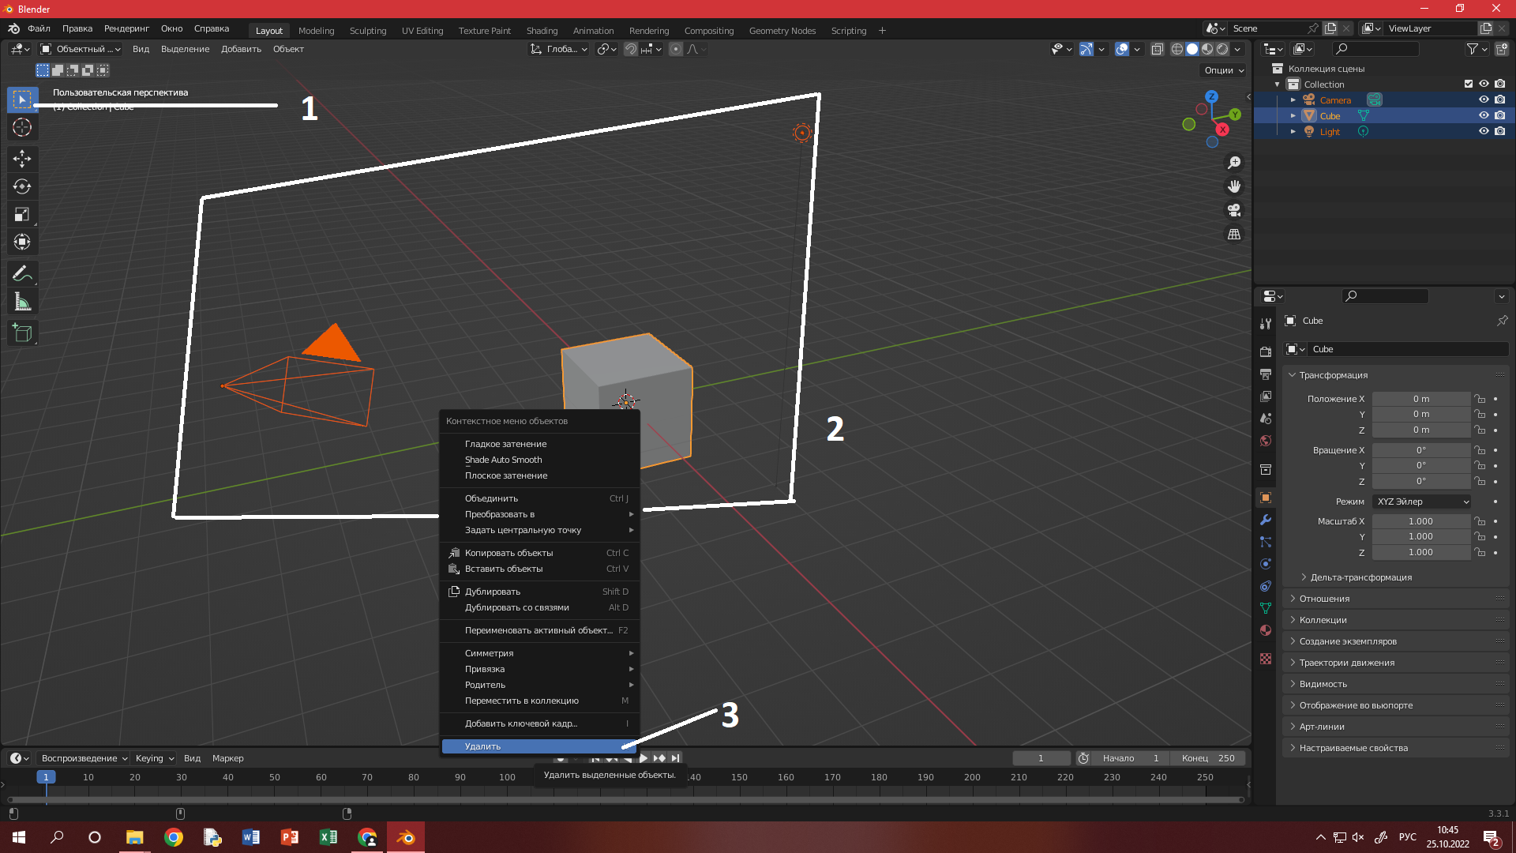Click the End frame 250 field
This screenshot has width=1516, height=853.
point(1208,758)
